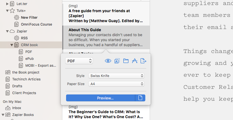
Task: Click the On My Mac section header
Action: coord(12,102)
